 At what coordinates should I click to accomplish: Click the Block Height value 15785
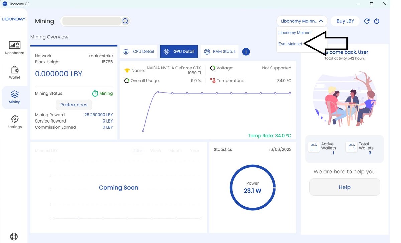click(x=107, y=62)
